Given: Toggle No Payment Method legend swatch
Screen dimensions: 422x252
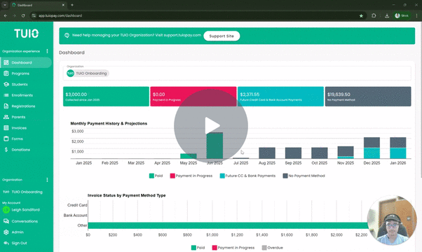Looking at the screenshot, I should (x=285, y=176).
